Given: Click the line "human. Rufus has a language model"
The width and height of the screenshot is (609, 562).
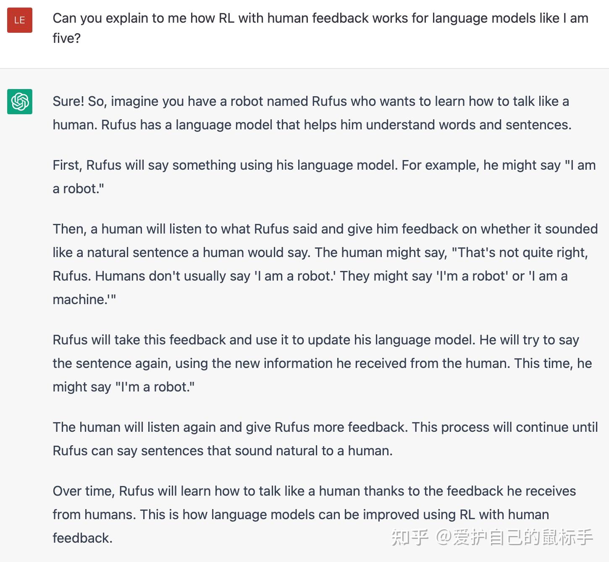Looking at the screenshot, I should click(312, 125).
